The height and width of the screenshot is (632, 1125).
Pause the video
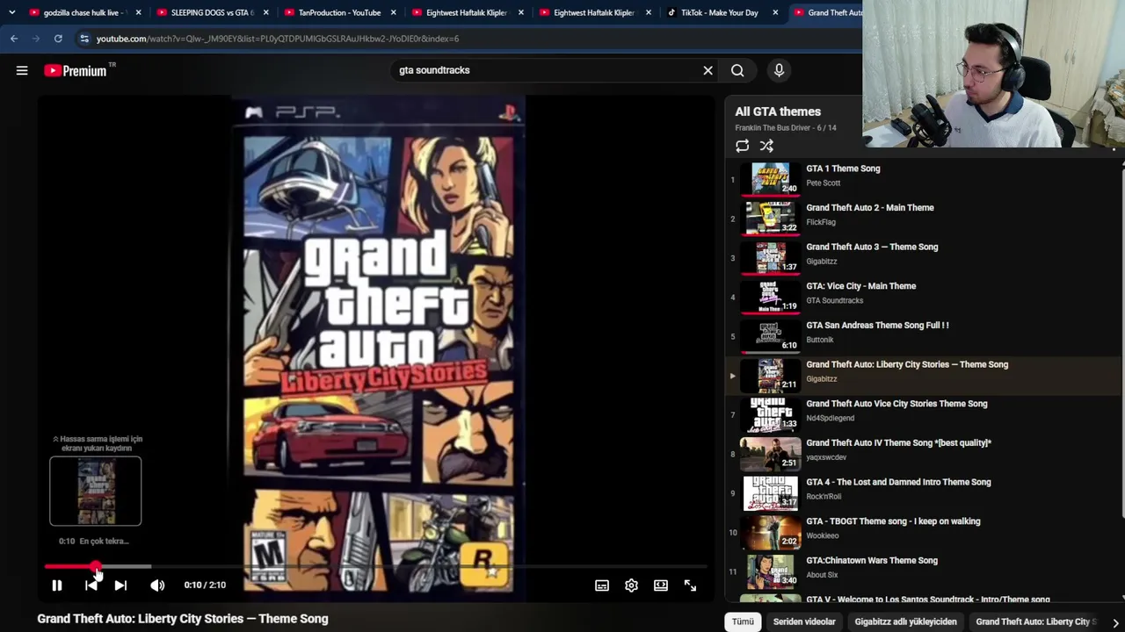click(57, 585)
